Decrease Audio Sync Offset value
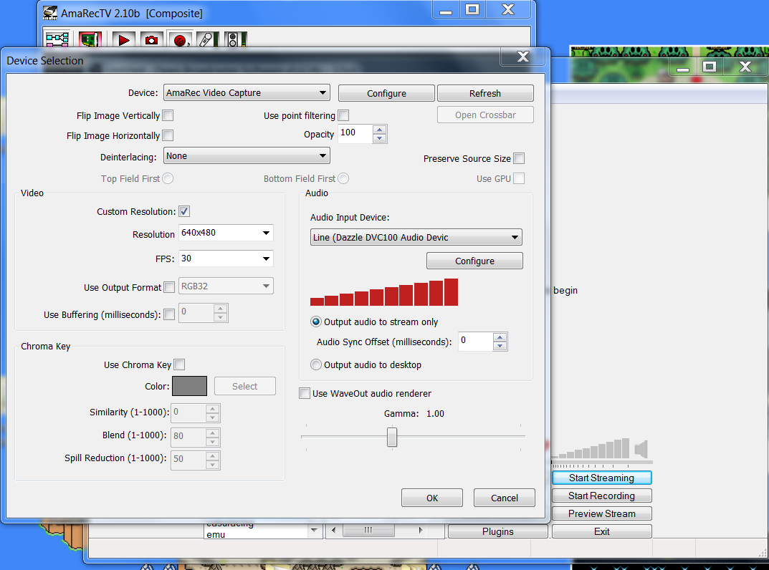Viewport: 769px width, 570px height. (x=500, y=346)
